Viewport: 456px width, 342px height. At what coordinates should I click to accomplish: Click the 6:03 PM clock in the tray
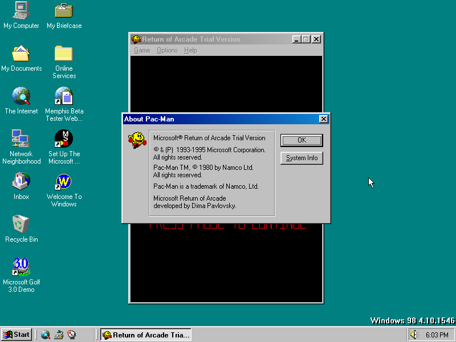(437, 335)
